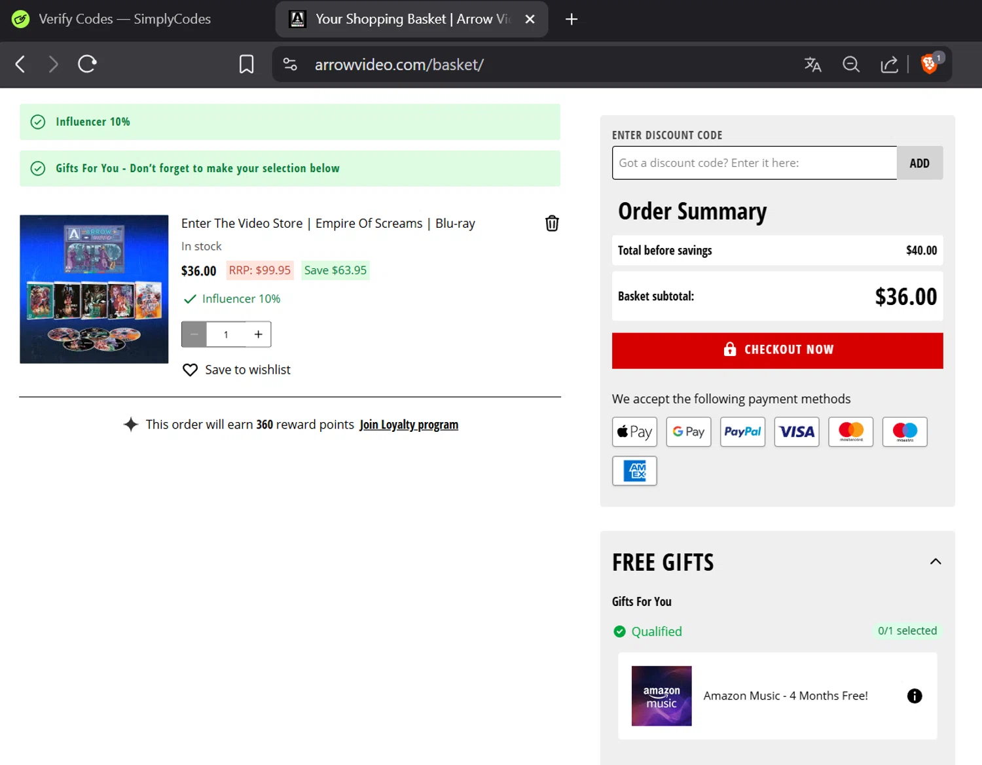Click the Brave Shields lion icon

point(929,64)
